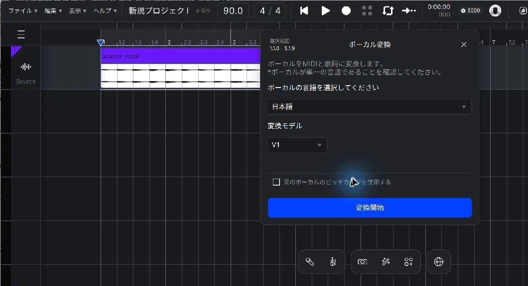The width and height of the screenshot is (528, 286).
Task: Start playback with the Play button
Action: (325, 11)
